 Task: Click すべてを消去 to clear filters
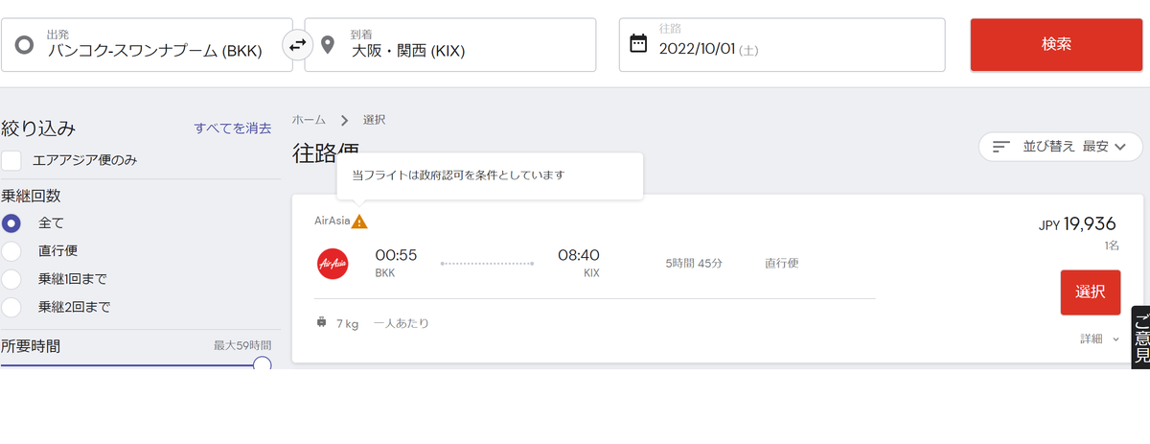(233, 128)
